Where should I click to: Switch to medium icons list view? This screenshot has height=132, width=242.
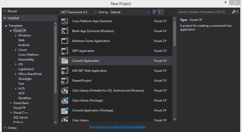(160, 12)
